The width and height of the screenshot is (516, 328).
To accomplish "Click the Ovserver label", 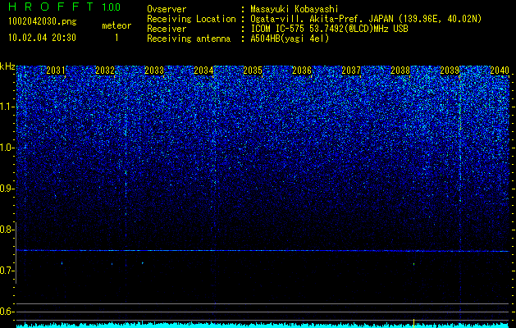I will point(167,9).
